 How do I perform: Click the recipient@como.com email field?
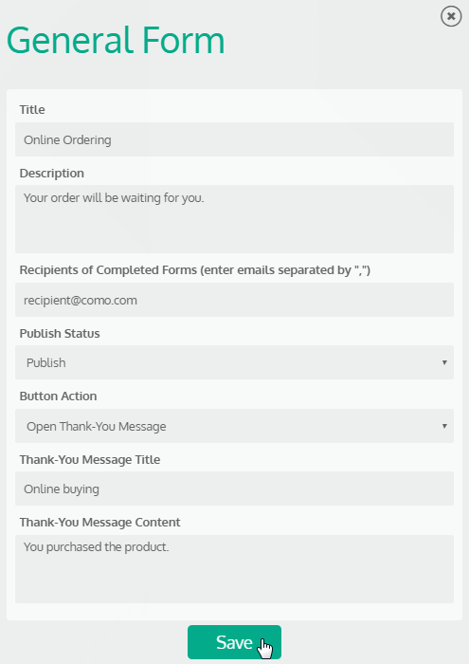(234, 300)
